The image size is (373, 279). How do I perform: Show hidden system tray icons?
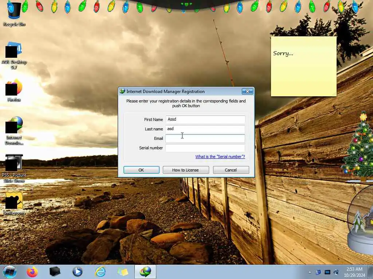point(310,272)
